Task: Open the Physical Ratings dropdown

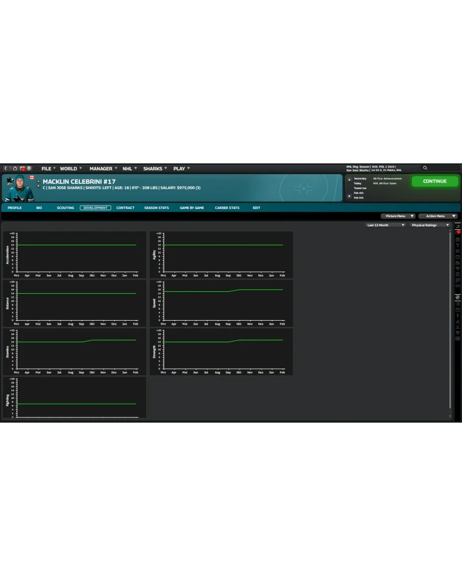Action: tap(430, 225)
